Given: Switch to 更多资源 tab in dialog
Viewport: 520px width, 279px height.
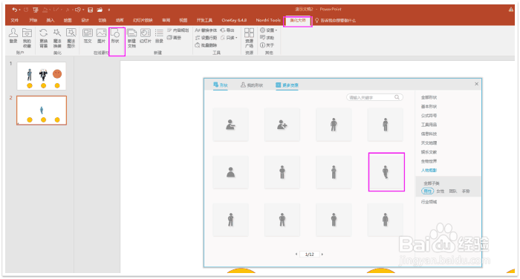Looking at the screenshot, I should 287,85.
